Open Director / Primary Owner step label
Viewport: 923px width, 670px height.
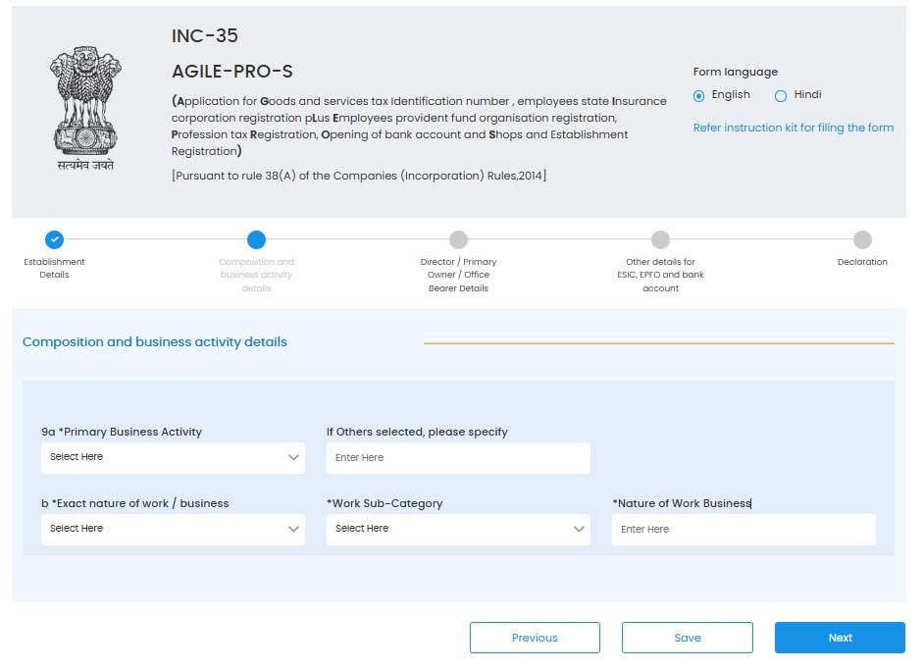[x=458, y=275]
